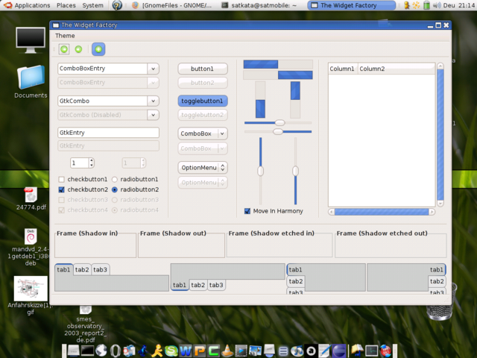Viewport: 477px width, 358px height.
Task: Click the left vertical slider handle
Action: pyautogui.click(x=260, y=171)
